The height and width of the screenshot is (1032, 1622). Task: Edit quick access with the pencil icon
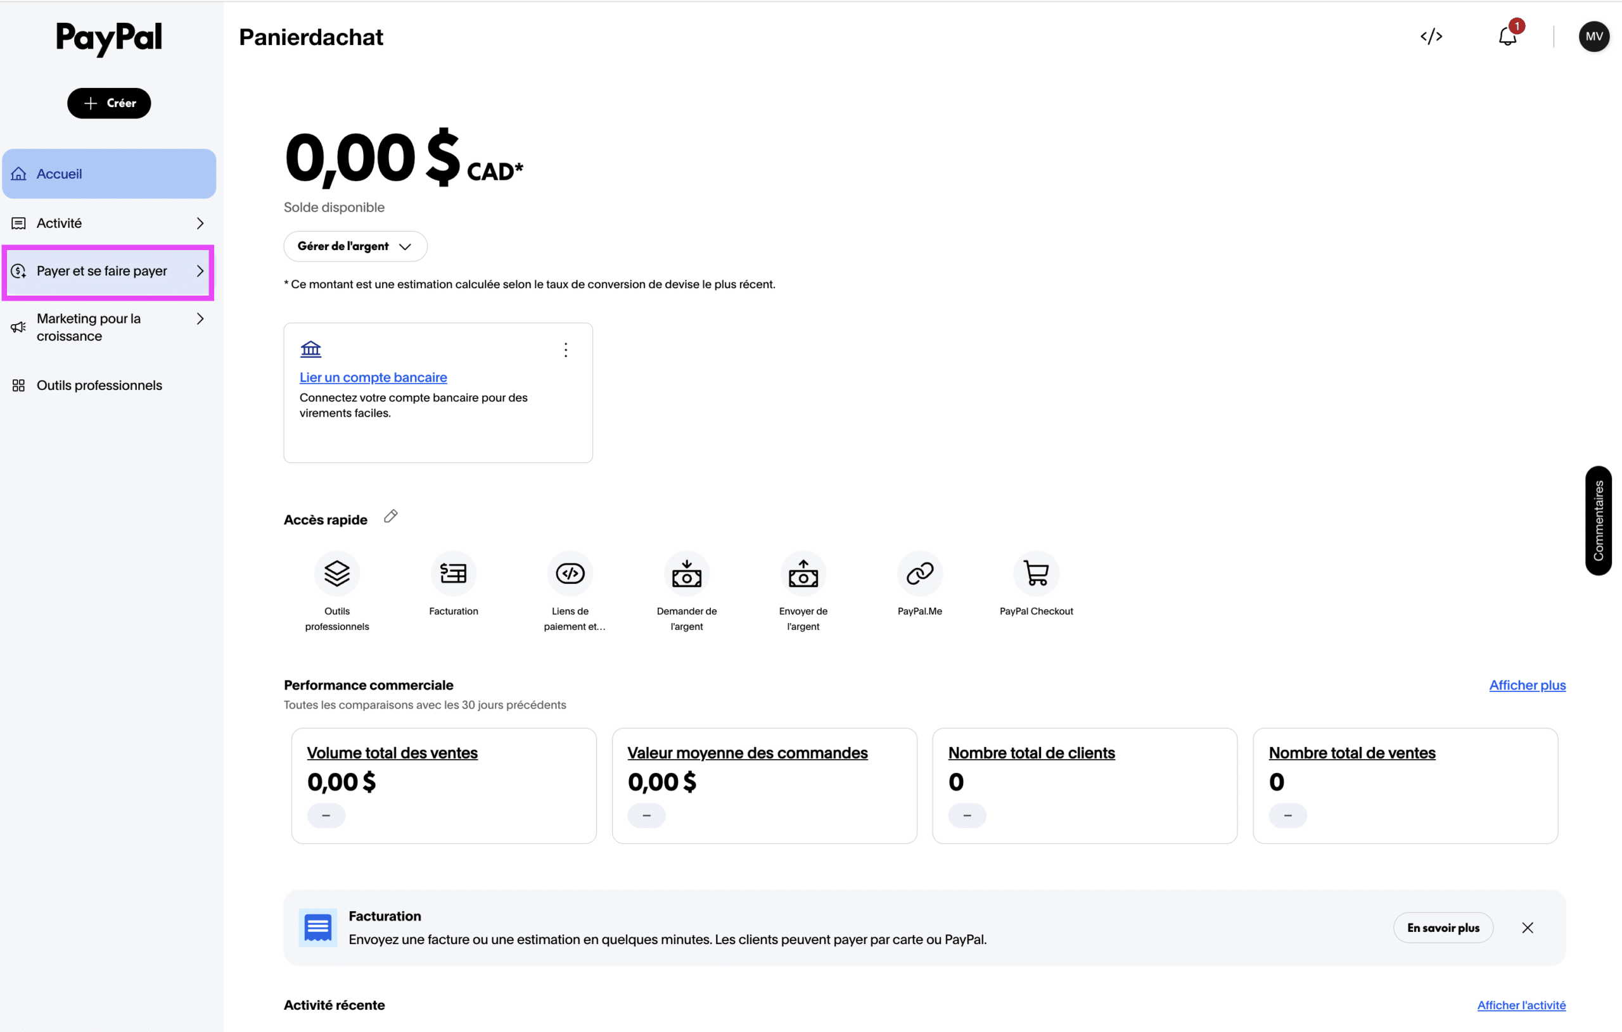pos(391,517)
